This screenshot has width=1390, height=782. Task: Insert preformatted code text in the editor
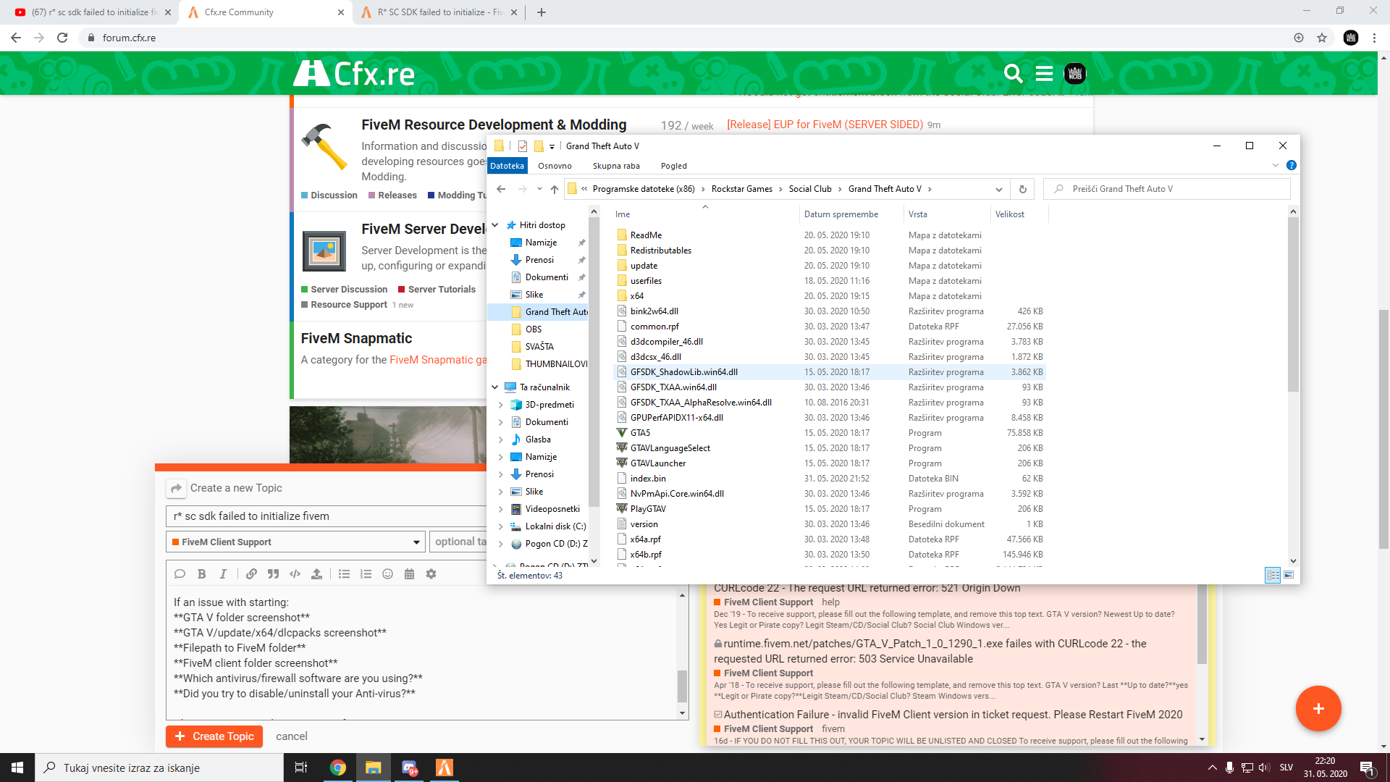pyautogui.click(x=294, y=573)
